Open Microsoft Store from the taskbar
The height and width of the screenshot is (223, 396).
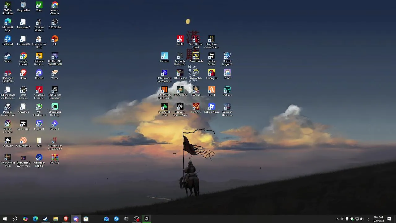click(x=86, y=219)
